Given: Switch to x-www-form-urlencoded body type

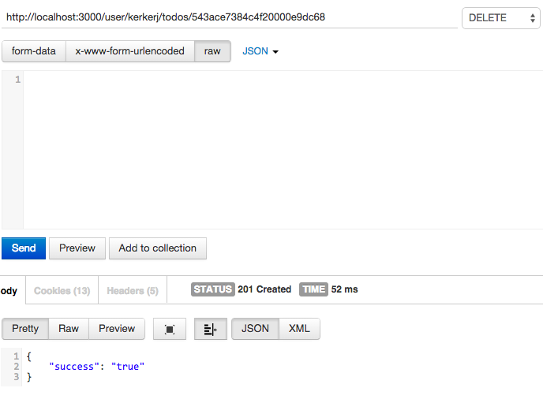Looking at the screenshot, I should pyautogui.click(x=129, y=51).
